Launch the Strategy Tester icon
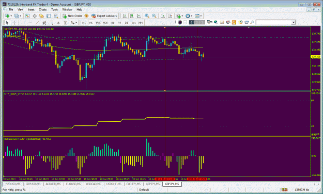The image size is (323, 194). click(x=56, y=16)
